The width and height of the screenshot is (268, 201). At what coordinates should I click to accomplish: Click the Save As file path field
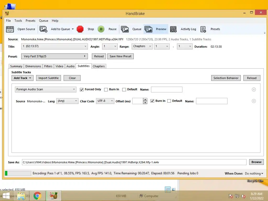tap(134, 162)
